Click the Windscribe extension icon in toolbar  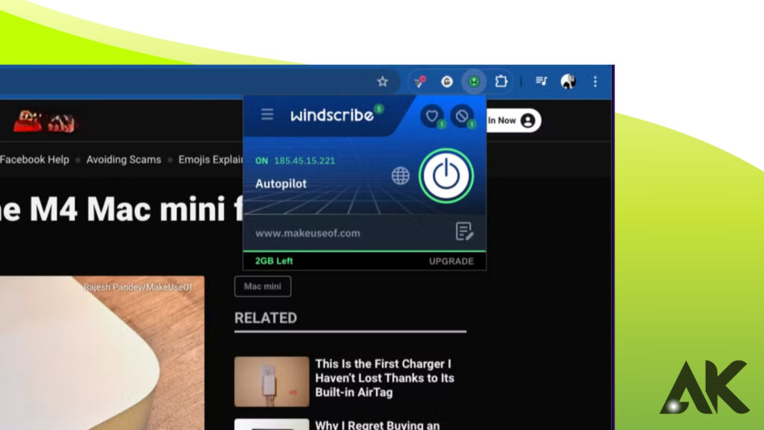[x=474, y=81]
